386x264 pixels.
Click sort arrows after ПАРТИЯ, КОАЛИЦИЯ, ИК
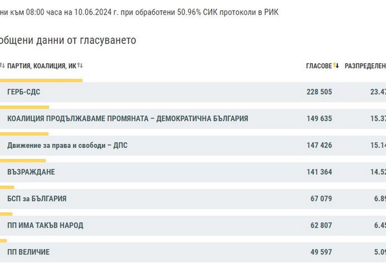(80, 65)
